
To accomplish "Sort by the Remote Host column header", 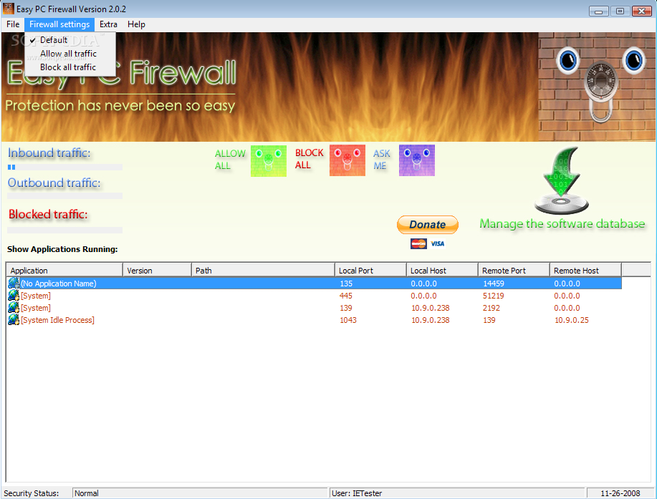I will tap(586, 271).
